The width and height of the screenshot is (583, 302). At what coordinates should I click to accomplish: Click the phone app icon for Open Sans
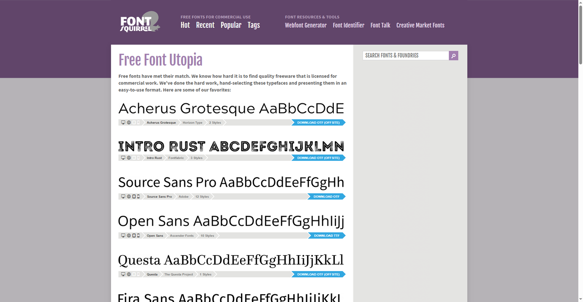click(x=138, y=236)
